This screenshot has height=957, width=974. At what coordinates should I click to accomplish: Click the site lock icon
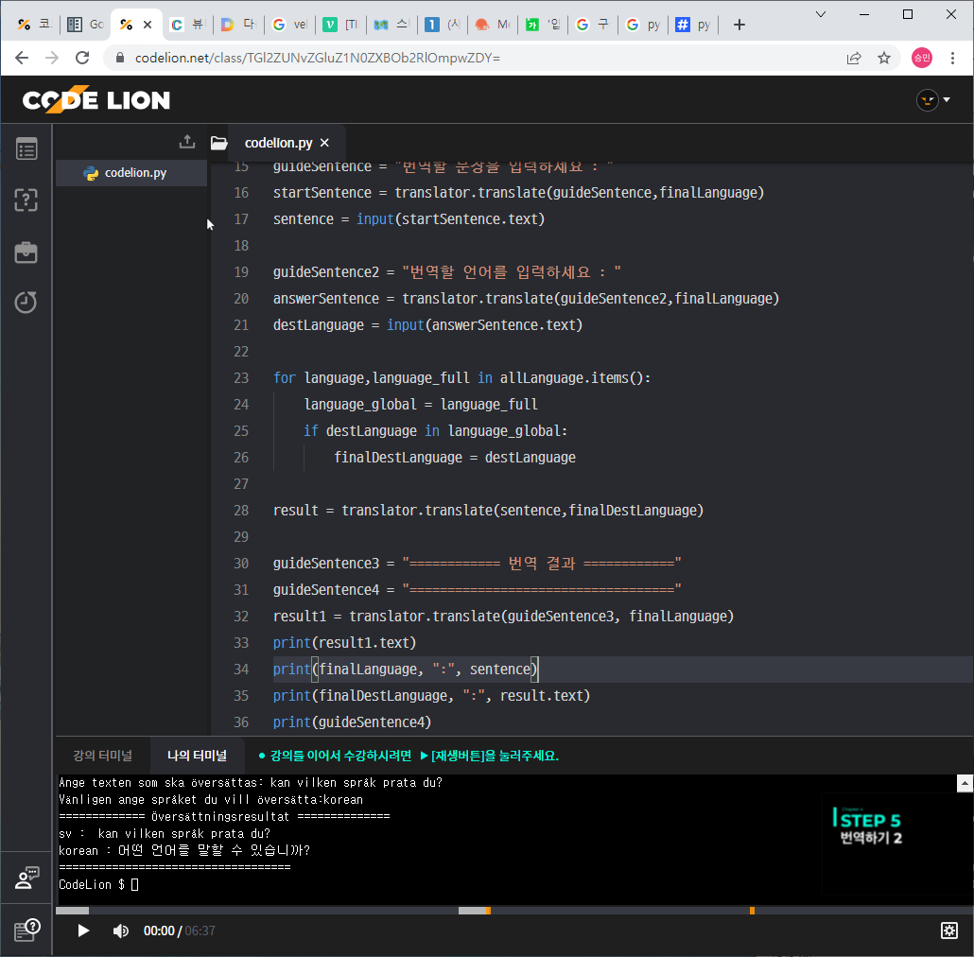coord(120,58)
